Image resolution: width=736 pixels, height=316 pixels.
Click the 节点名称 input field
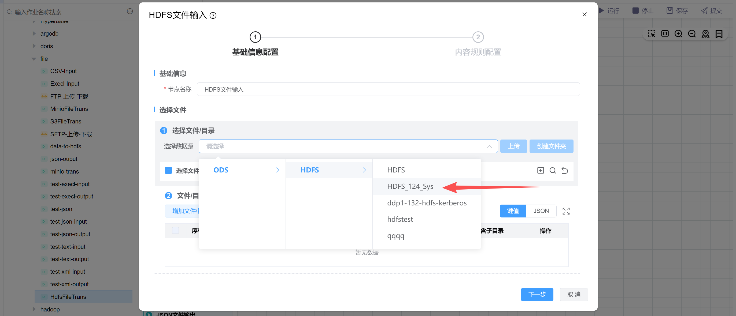(388, 89)
